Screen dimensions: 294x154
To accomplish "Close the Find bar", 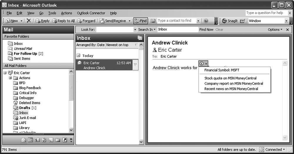I will [x=288, y=30].
